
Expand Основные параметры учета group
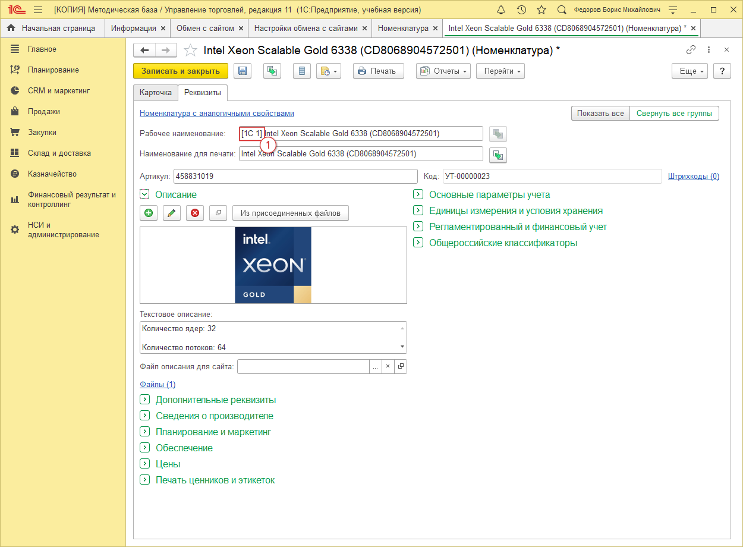(x=418, y=194)
